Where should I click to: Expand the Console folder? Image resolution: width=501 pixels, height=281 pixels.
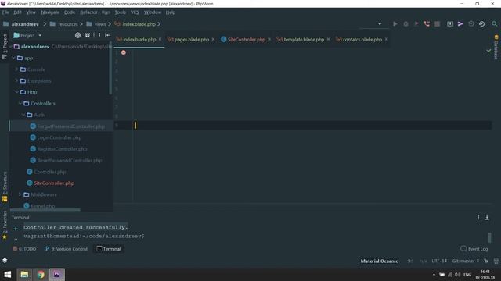(x=16, y=69)
